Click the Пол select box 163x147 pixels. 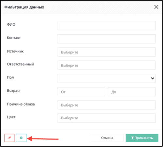107,79
